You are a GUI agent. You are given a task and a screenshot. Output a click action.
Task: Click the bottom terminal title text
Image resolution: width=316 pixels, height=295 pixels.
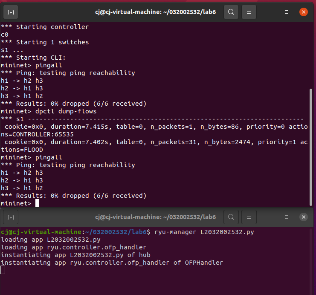[155, 217]
